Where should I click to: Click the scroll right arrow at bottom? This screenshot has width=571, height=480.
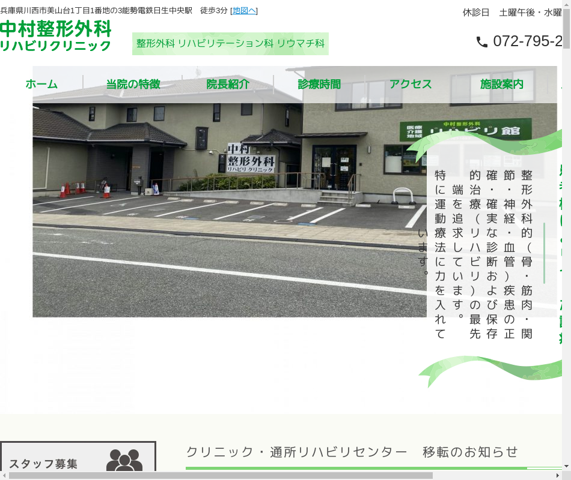click(558, 476)
